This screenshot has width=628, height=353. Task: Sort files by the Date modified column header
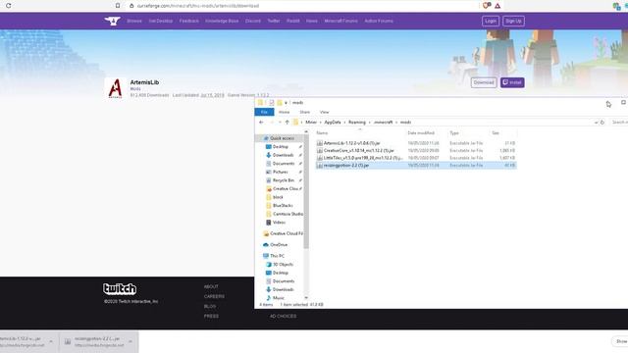(421, 133)
